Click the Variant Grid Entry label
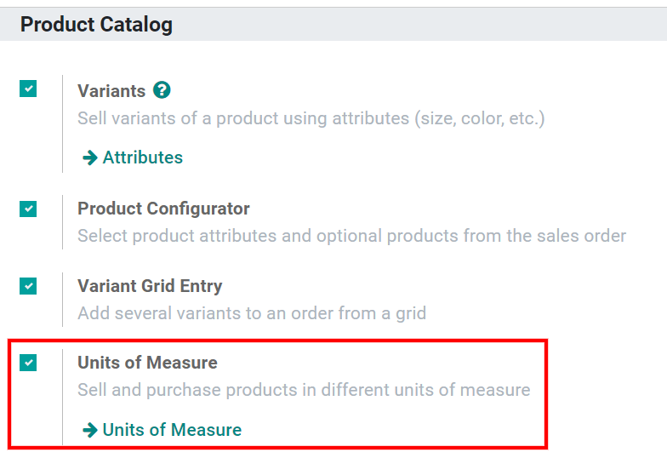 click(150, 286)
